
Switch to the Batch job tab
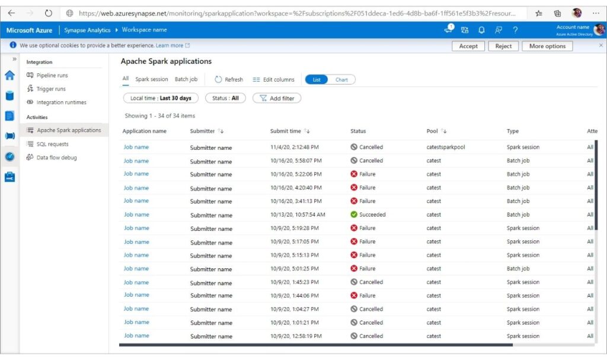[186, 79]
